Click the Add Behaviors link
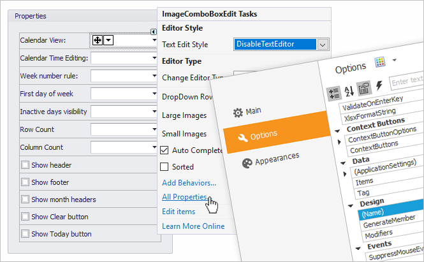 (x=189, y=183)
